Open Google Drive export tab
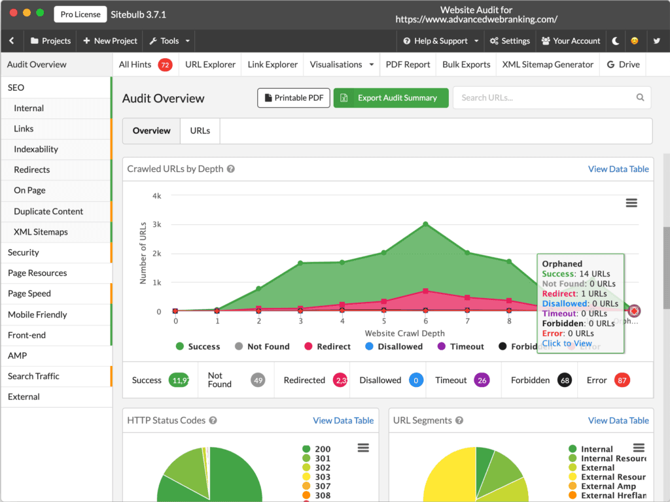 point(623,65)
